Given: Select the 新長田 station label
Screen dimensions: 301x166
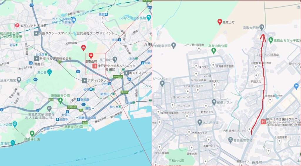Looking at the screenshot, I should (x=105, y=94).
